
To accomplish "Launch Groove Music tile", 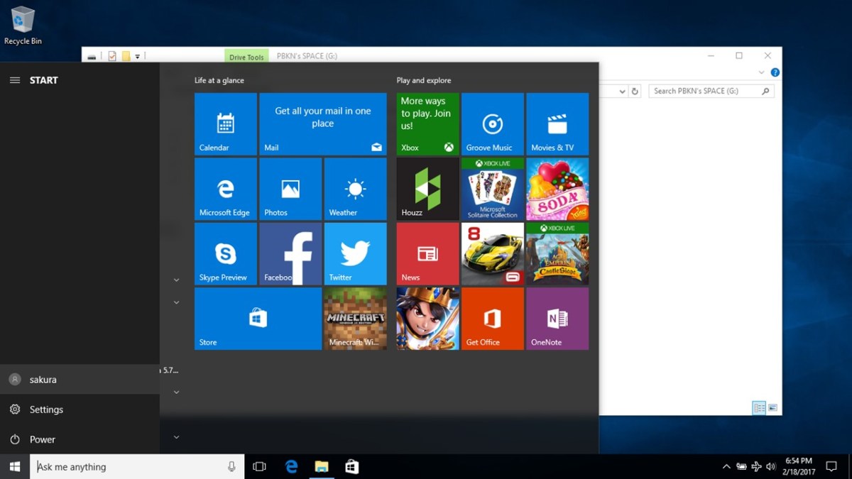I will 492,124.
